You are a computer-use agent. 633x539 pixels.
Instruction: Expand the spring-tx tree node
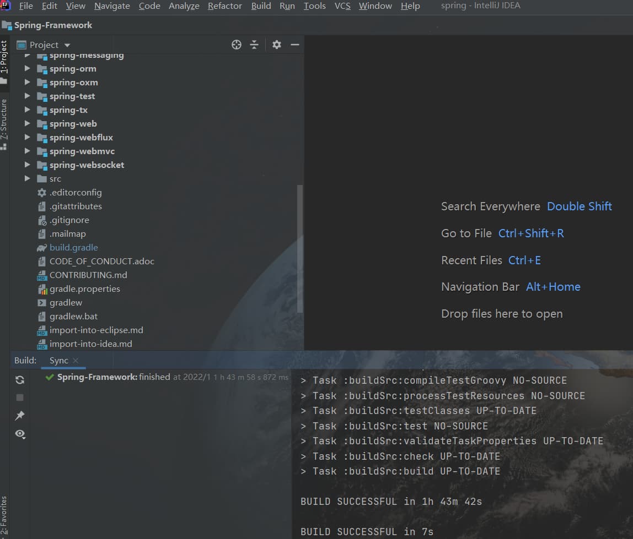click(x=27, y=110)
